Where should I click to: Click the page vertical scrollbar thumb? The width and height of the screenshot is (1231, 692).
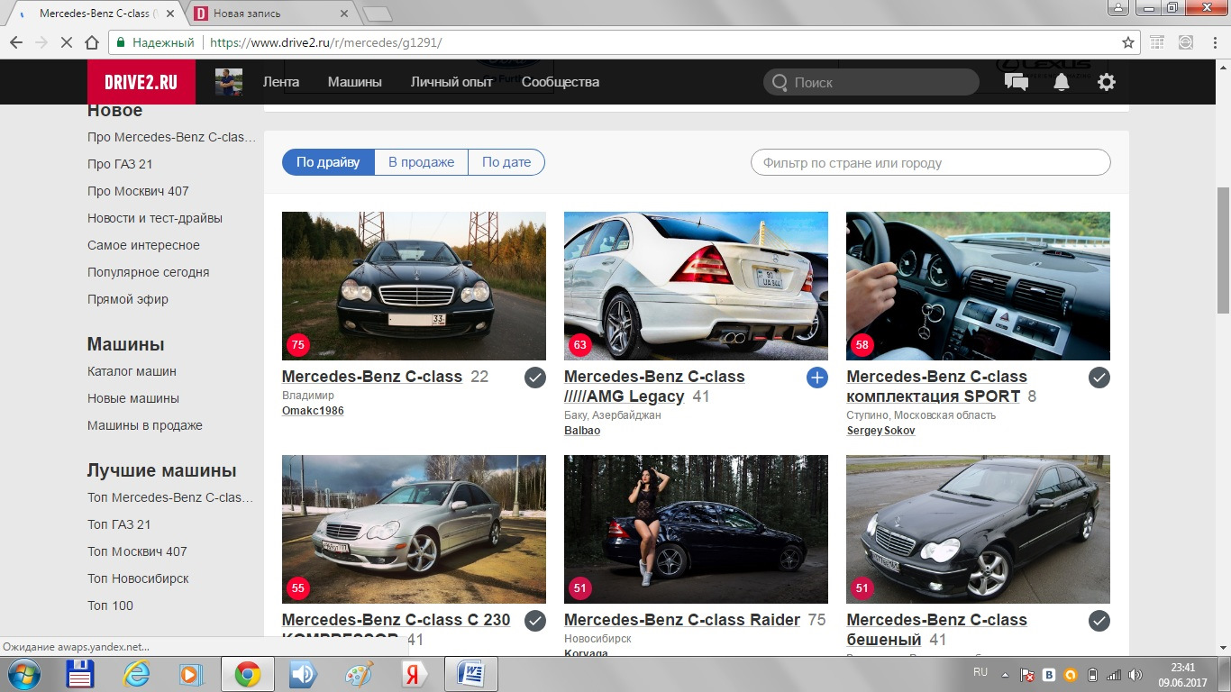click(x=1223, y=250)
